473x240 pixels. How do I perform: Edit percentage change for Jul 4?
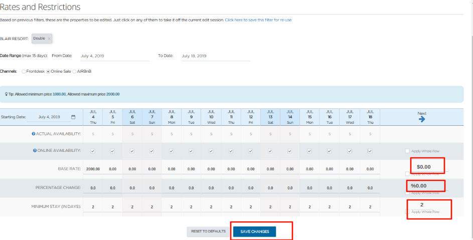pos(93,188)
